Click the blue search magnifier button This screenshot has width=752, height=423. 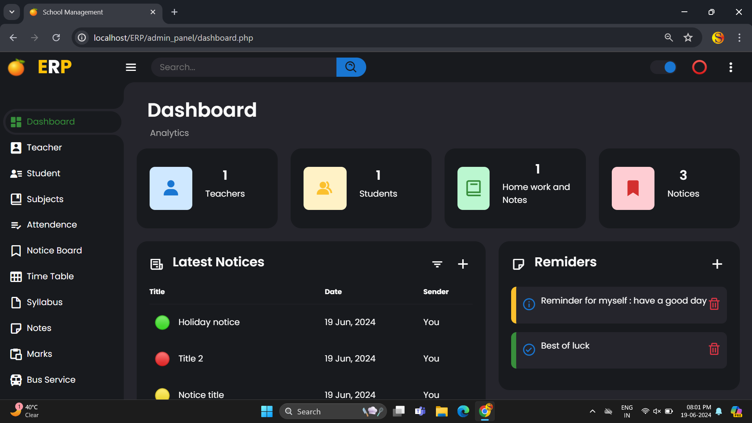point(351,67)
